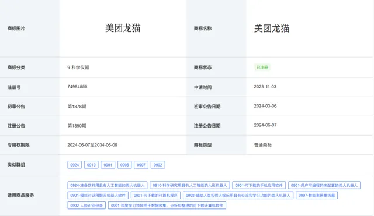Click the 0910-科学研究用具有人工智能的人形机器人 tag
374x216 pixels.
pos(190,185)
